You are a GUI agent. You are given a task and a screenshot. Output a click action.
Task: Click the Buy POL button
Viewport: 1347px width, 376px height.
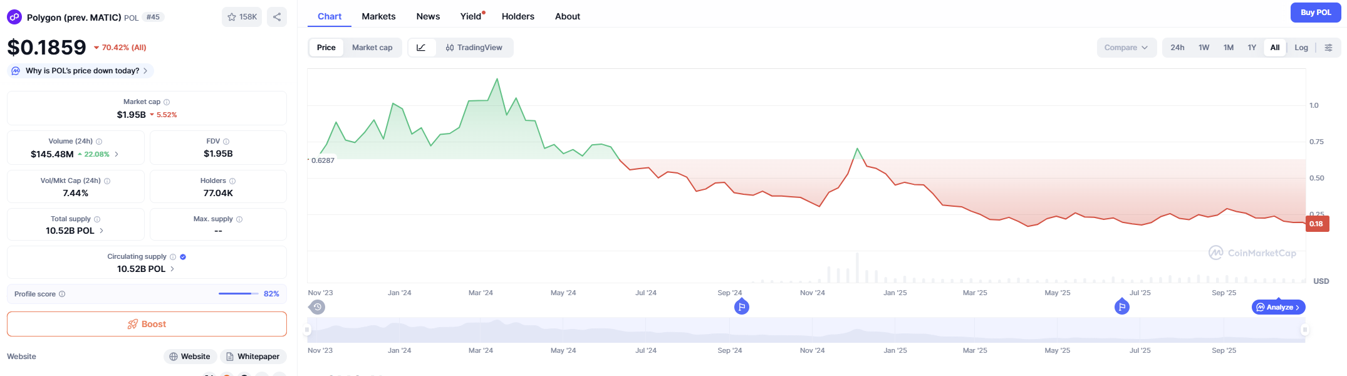pos(1316,13)
